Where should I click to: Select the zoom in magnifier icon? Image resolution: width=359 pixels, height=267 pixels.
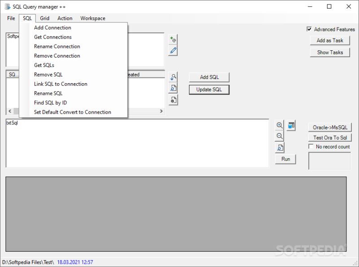pyautogui.click(x=280, y=125)
